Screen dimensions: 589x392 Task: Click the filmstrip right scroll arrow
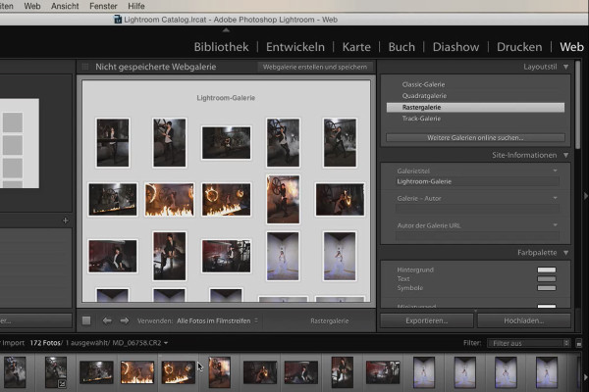(x=585, y=376)
